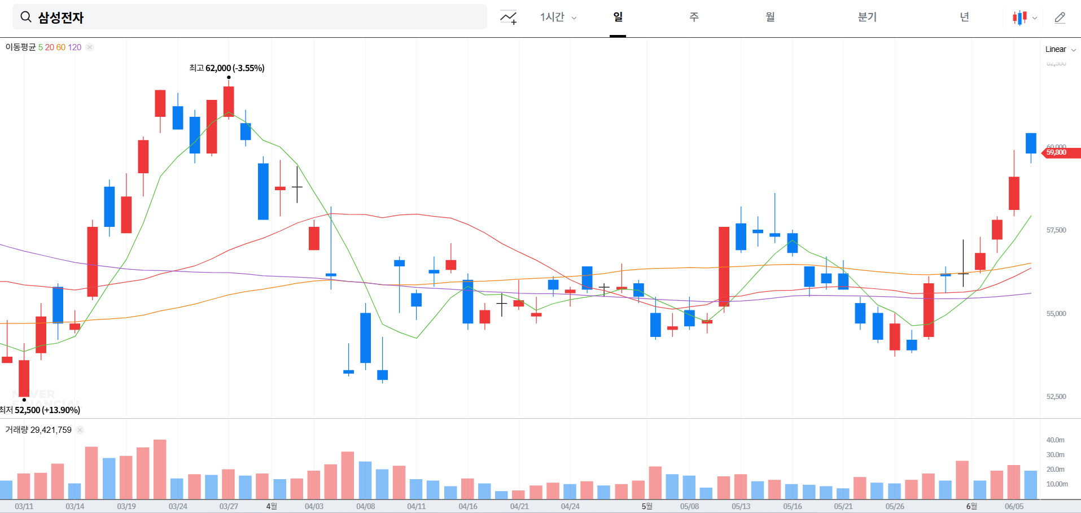Click the 최고 62,000 high marker label
The height and width of the screenshot is (513, 1081).
(x=227, y=68)
